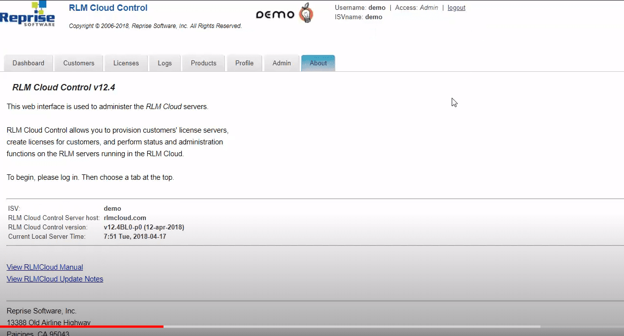Open the View RLMCloud Manual link

coord(45,267)
